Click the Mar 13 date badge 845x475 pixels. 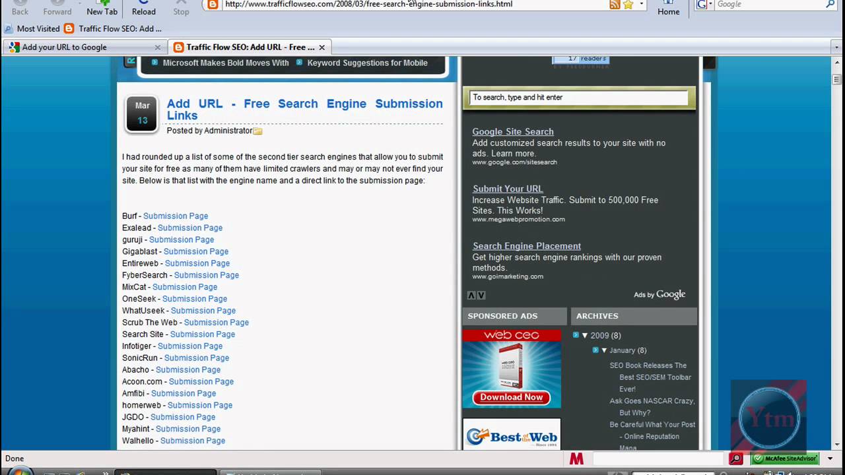click(x=142, y=113)
